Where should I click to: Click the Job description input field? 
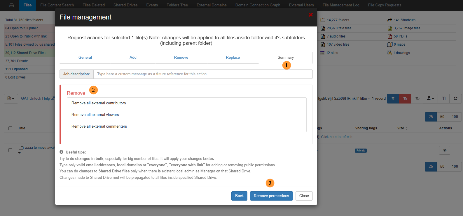click(203, 74)
